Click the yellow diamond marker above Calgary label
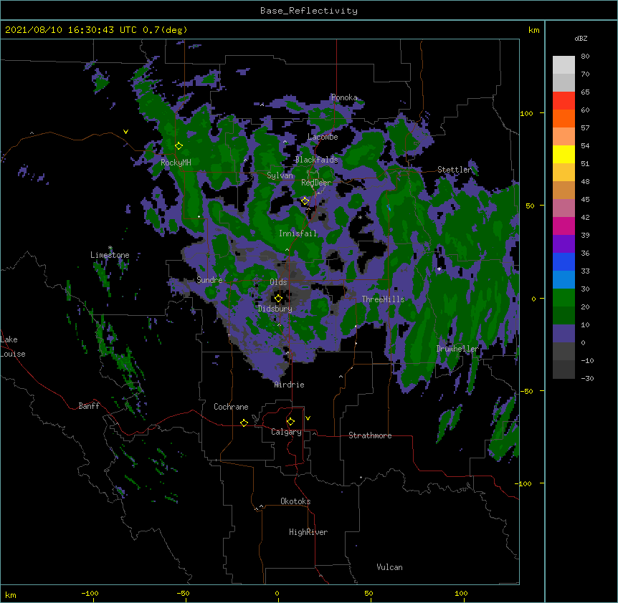The height and width of the screenshot is (603, 618). (290, 422)
